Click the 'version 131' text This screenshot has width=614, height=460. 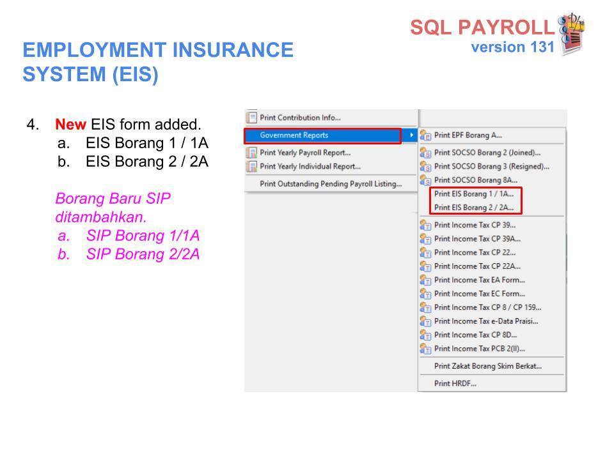512,47
